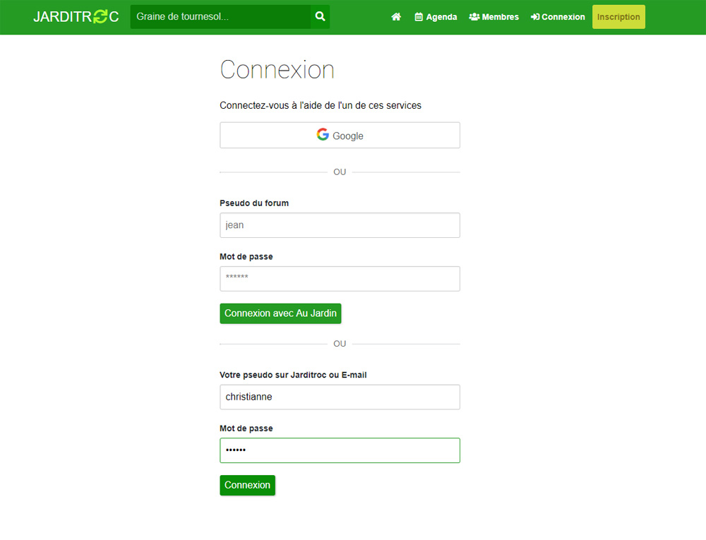The image size is (706, 540).
Task: Open the Membres menu item
Action: coord(500,17)
